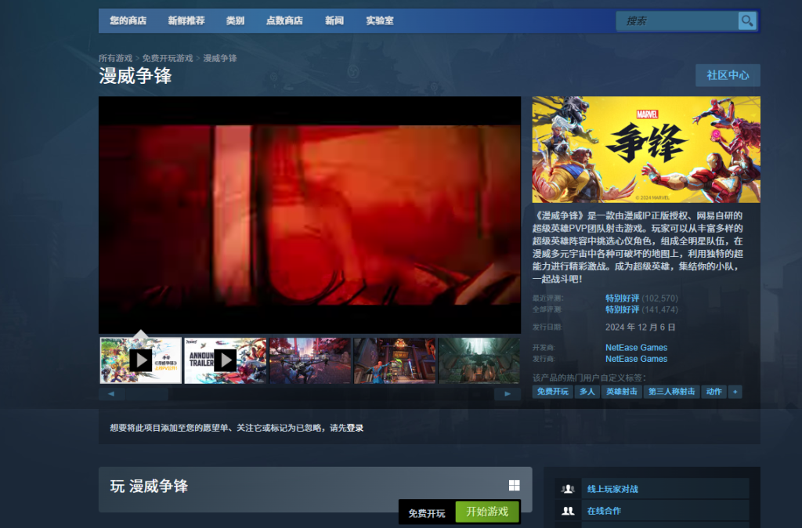Go to 免费开玩游戏 breadcrumb
The image size is (802, 528).
tap(168, 58)
